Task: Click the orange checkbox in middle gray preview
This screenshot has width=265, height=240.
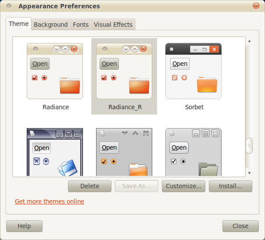Action: point(104,161)
